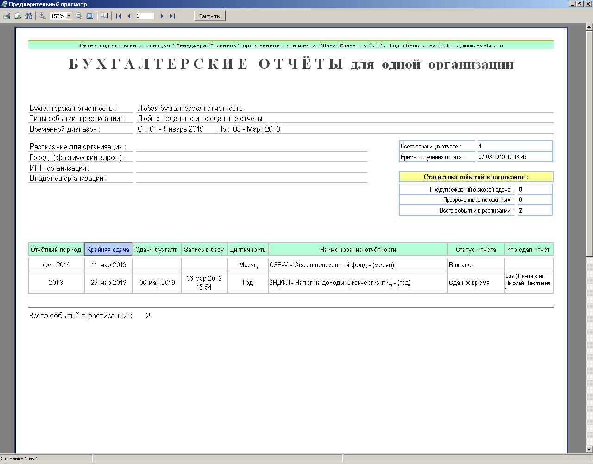
Task: Click the page number input field
Action: 145,16
